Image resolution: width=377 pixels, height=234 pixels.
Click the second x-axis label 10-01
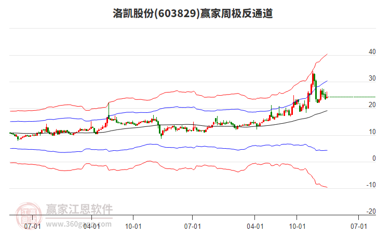pyautogui.click(x=297, y=227)
